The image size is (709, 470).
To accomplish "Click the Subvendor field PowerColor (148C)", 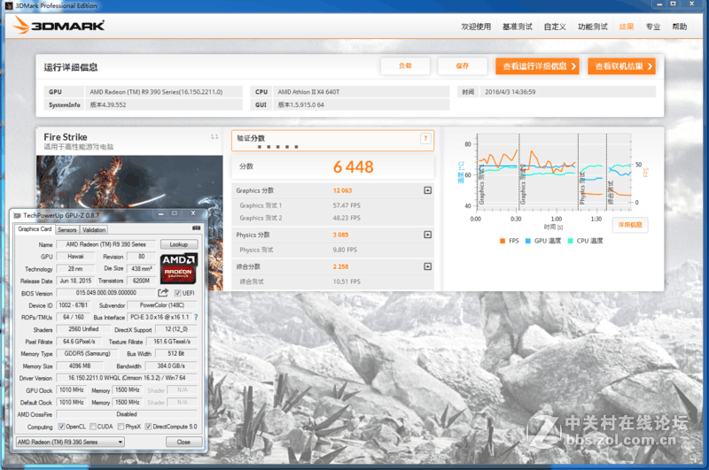I will 162,305.
